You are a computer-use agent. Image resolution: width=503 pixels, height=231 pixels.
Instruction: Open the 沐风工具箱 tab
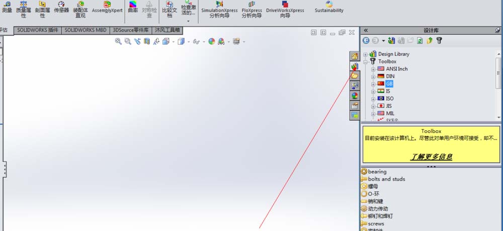167,31
